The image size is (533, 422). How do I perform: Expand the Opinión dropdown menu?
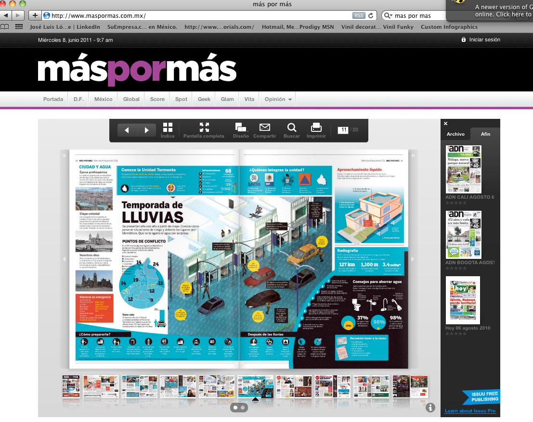tap(278, 99)
